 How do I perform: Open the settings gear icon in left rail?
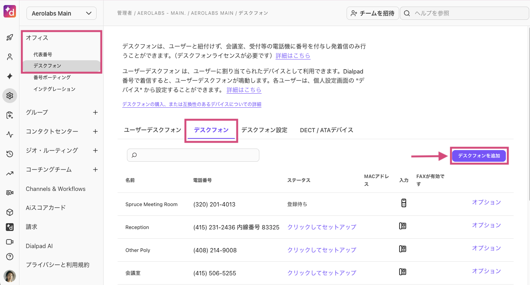pos(10,96)
